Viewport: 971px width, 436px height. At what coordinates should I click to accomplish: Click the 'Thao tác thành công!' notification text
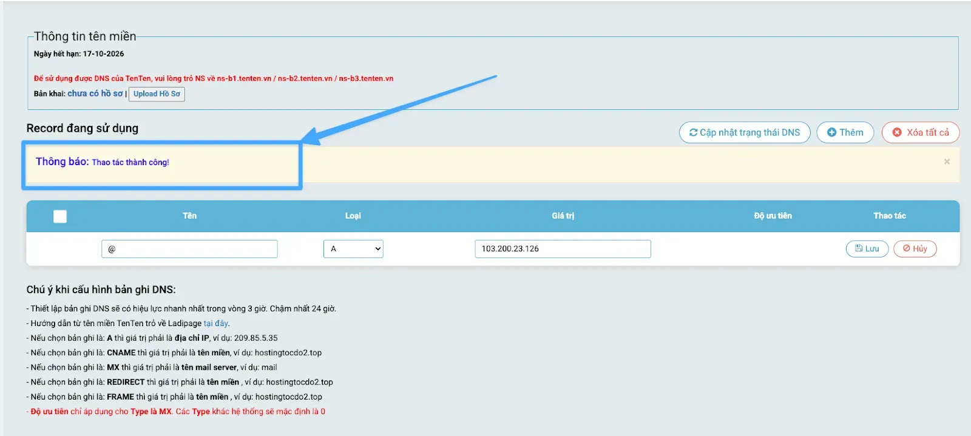tap(130, 162)
